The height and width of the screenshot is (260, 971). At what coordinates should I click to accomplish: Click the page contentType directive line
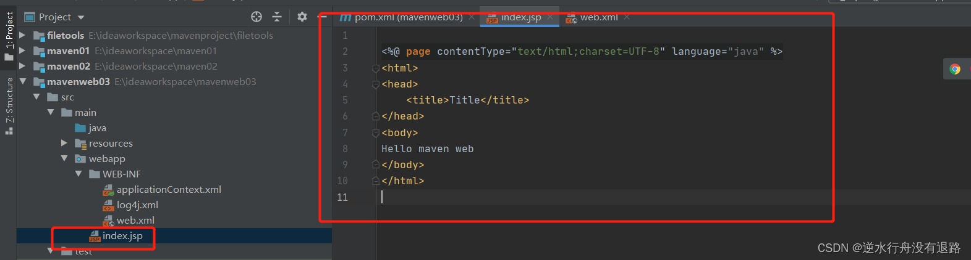(582, 51)
